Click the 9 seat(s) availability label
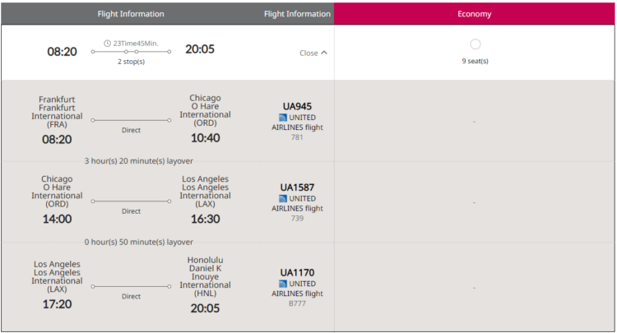Viewport: 617px width, 333px height. coord(475,61)
